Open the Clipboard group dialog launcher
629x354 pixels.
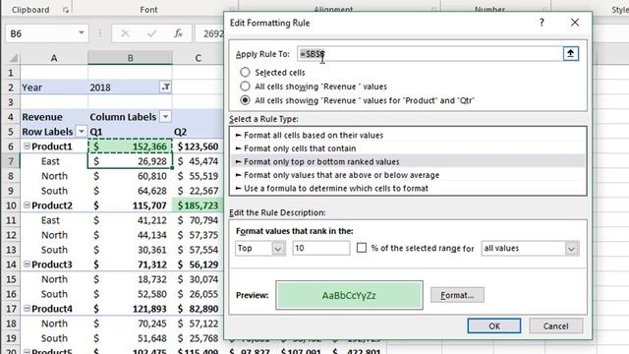coord(66,10)
